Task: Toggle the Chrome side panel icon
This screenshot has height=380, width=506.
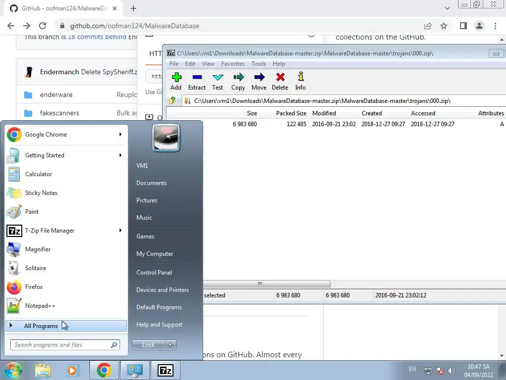Action: 464,26
